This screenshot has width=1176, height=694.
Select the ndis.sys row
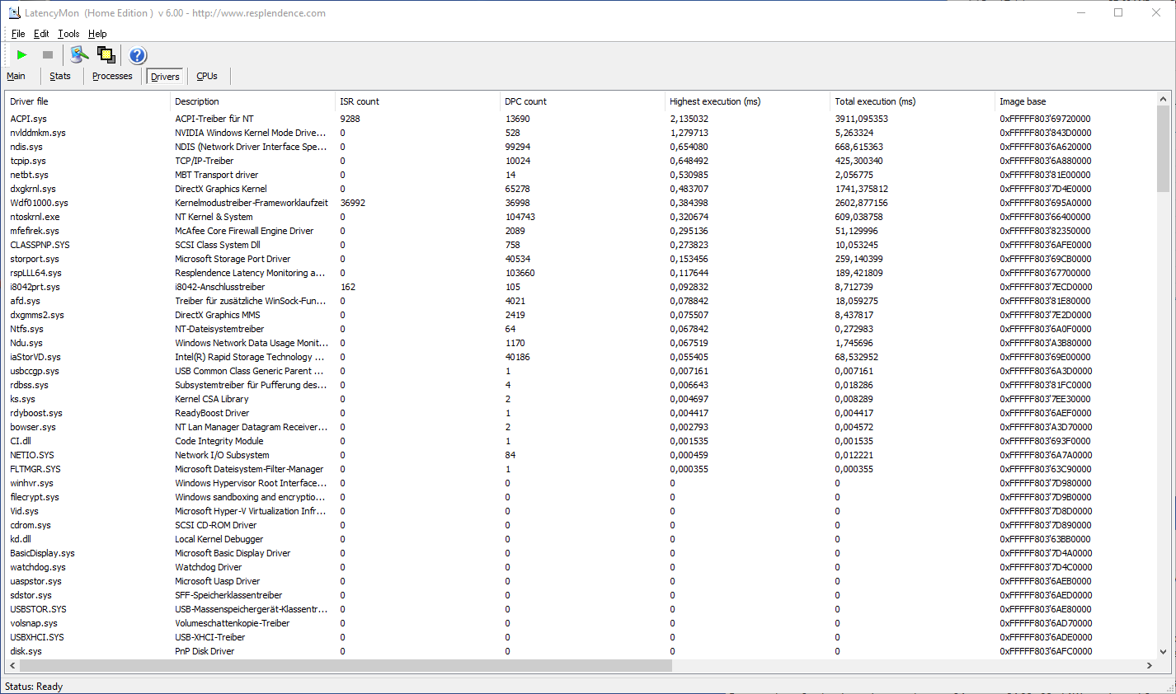point(581,147)
